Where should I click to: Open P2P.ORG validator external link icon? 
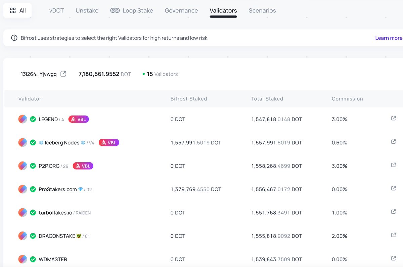point(393,165)
